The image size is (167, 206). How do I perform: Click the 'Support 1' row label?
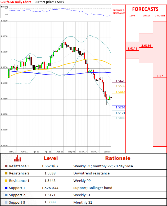pyautogui.click(x=17, y=188)
